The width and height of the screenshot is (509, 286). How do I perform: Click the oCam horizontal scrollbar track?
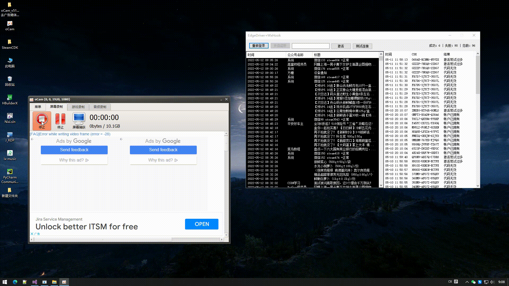pyautogui.click(x=196, y=239)
